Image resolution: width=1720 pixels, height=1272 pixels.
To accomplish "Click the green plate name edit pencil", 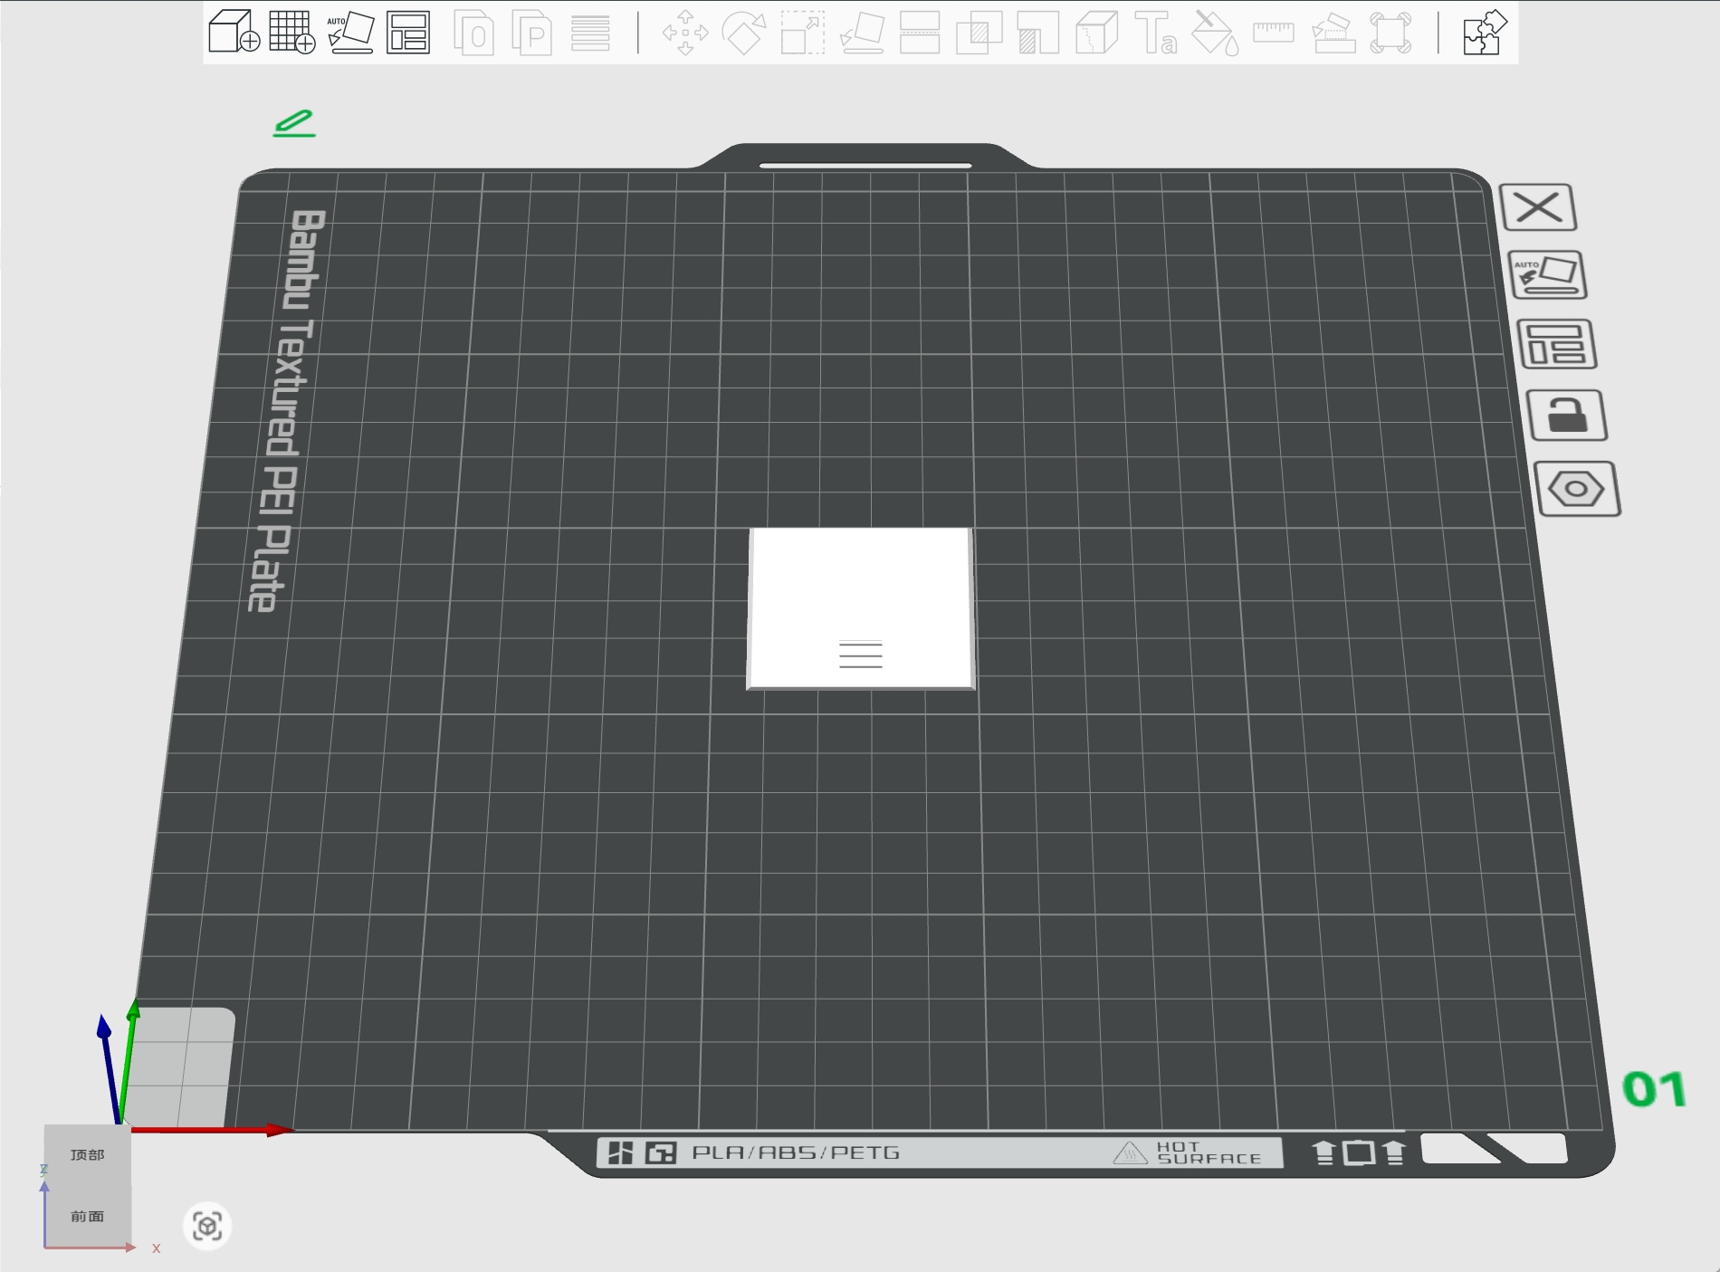I will point(294,123).
